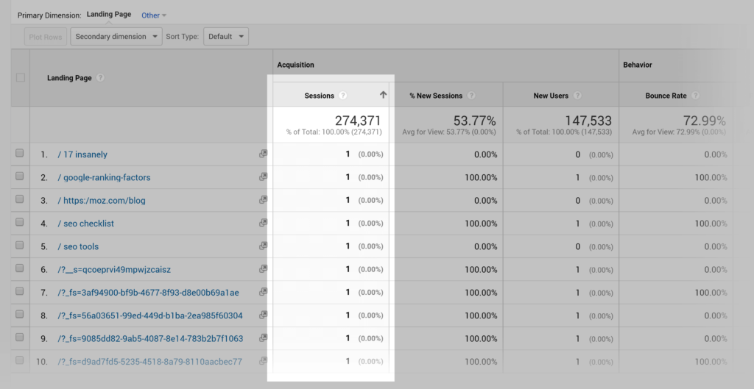The height and width of the screenshot is (389, 754).
Task: Check the box for google-ranking-factors row
Action: (x=19, y=176)
